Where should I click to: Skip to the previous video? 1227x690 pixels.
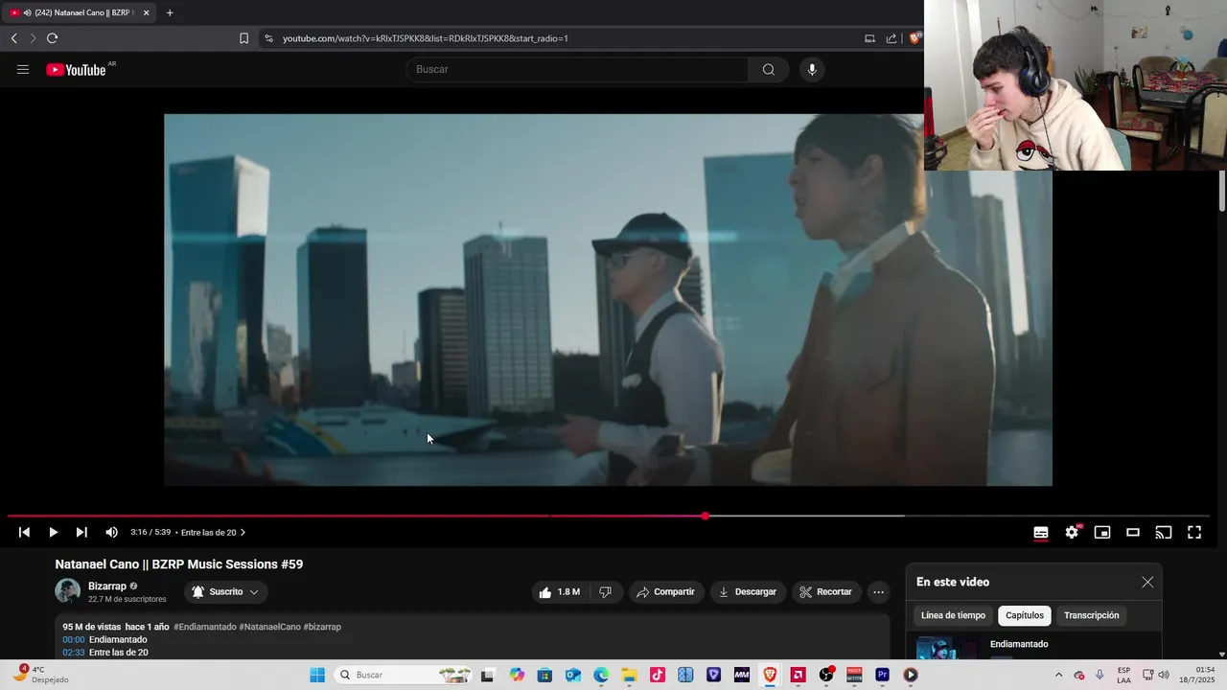tap(24, 532)
